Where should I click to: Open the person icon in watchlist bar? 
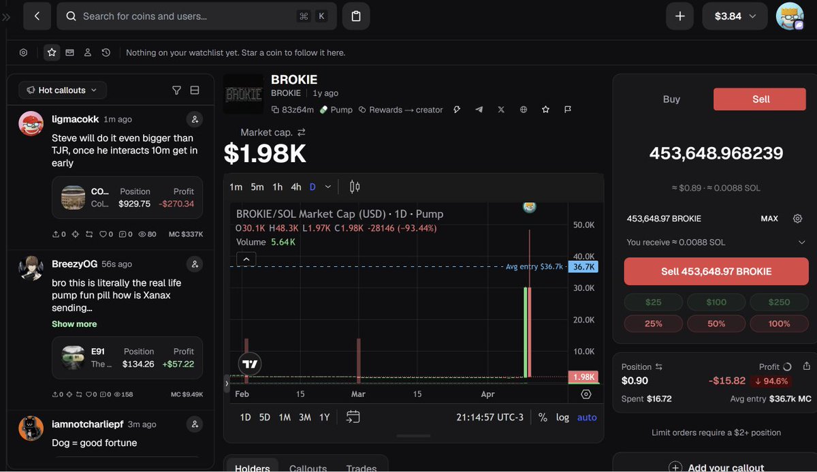pos(88,52)
